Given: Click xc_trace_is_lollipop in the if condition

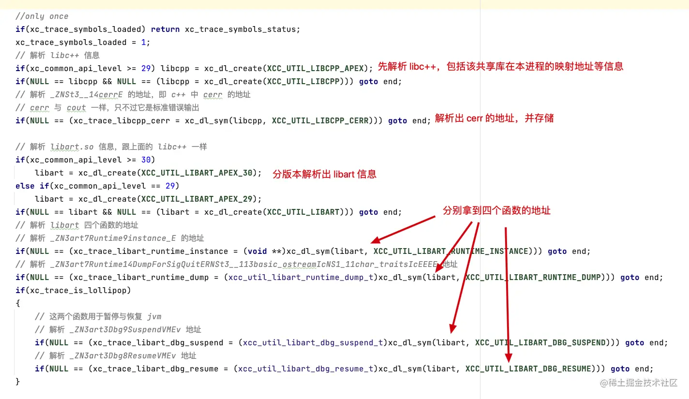Looking at the screenshot, I should [x=78, y=291].
